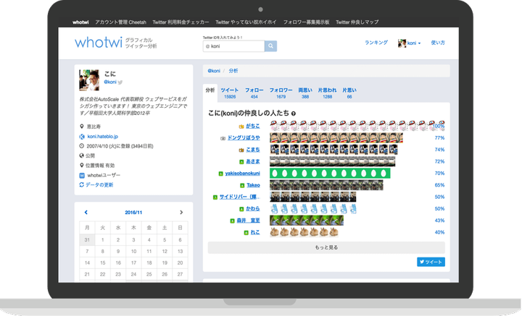
Task: Open Takeo's profile link
Action: pyautogui.click(x=253, y=185)
